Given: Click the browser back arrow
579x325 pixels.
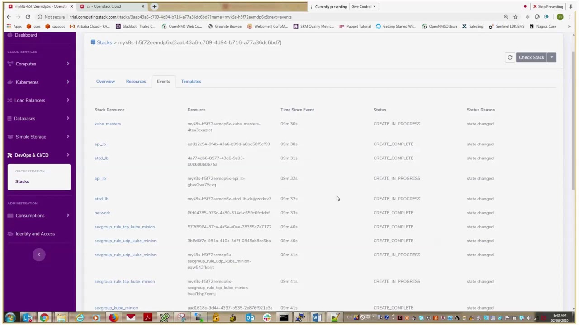Looking at the screenshot, I should coord(9,17).
